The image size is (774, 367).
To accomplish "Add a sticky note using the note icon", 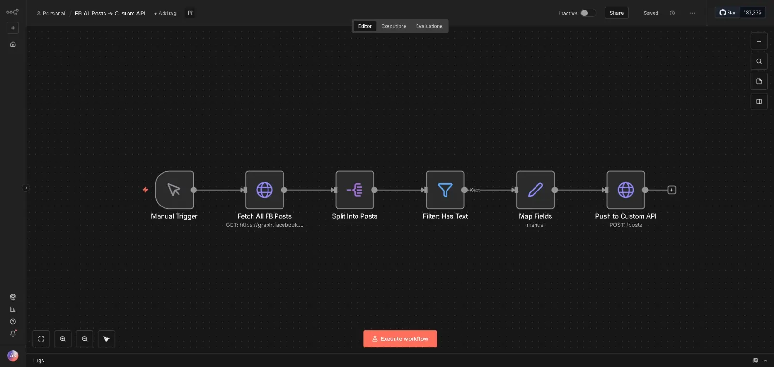I will click(759, 81).
